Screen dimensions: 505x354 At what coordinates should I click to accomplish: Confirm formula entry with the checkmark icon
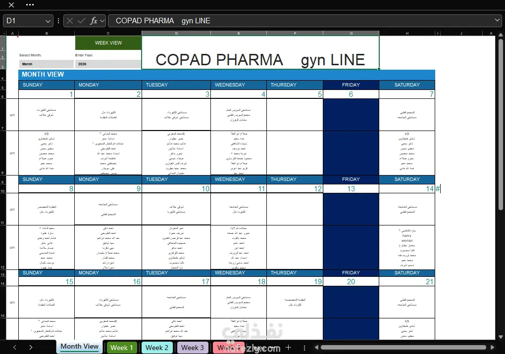(82, 21)
